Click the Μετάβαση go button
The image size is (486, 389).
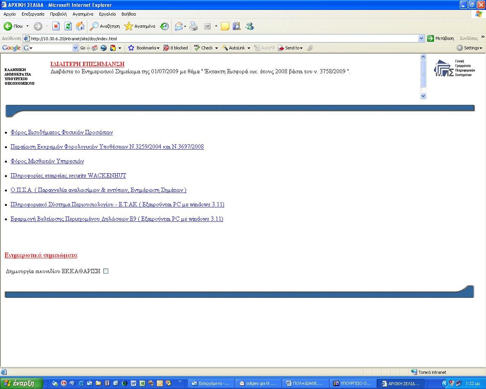[x=440, y=38]
